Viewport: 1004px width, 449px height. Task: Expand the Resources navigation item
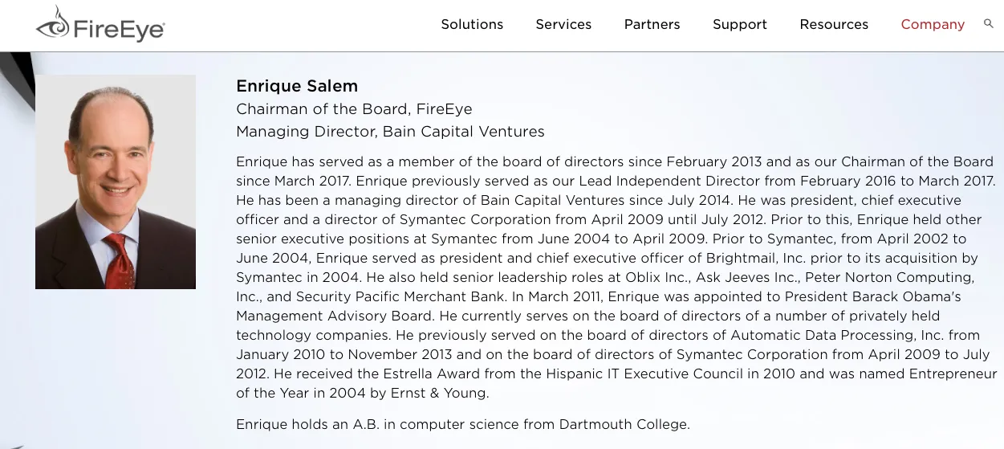click(834, 24)
